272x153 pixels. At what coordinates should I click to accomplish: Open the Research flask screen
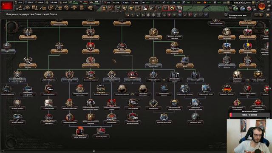pos(35,8)
